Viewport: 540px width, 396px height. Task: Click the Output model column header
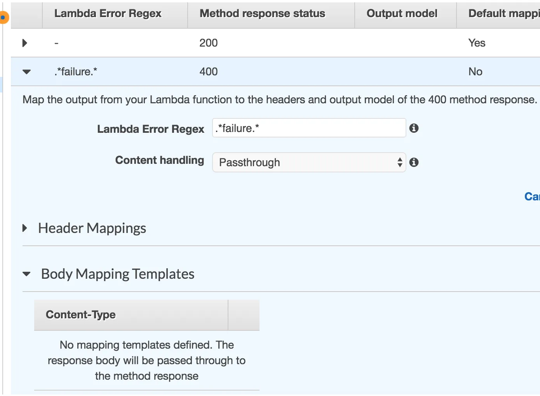[x=402, y=14]
